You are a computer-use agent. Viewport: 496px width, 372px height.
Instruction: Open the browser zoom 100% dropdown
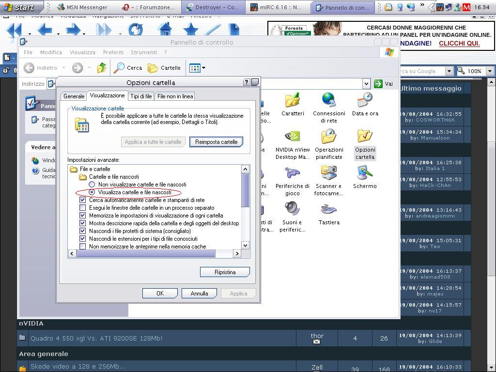(490, 71)
